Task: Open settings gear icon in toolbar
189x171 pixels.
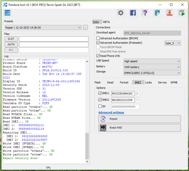Action: [x=121, y=13]
